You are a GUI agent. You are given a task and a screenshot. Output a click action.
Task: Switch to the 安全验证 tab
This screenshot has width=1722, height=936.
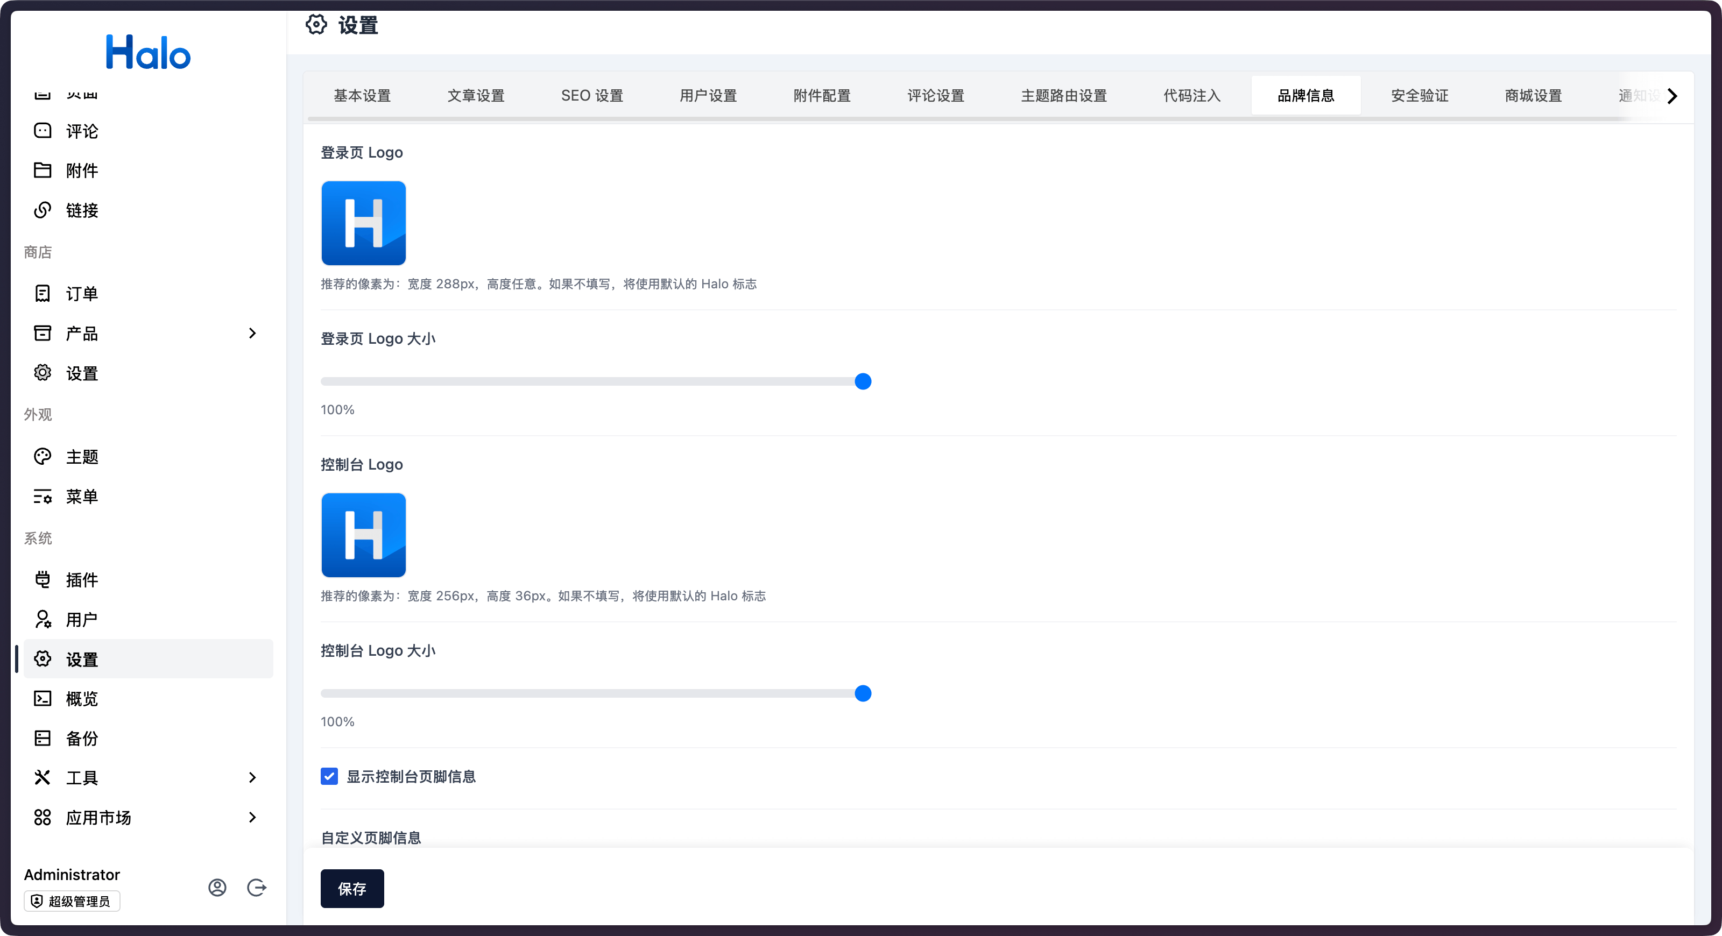tap(1419, 96)
